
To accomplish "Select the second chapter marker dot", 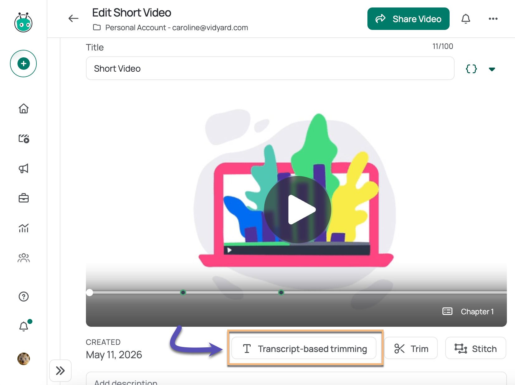I will coord(281,292).
